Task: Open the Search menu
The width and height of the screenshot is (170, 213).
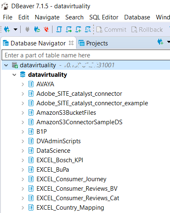Action: (74, 17)
